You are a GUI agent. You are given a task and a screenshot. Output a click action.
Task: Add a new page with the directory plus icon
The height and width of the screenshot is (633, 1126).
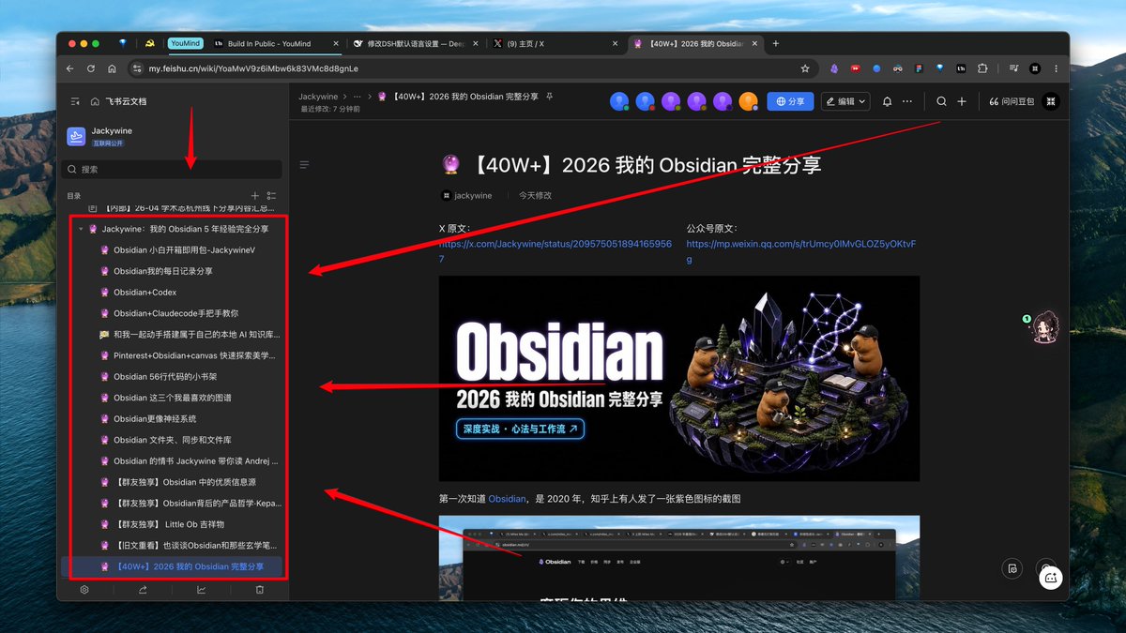pyautogui.click(x=255, y=196)
